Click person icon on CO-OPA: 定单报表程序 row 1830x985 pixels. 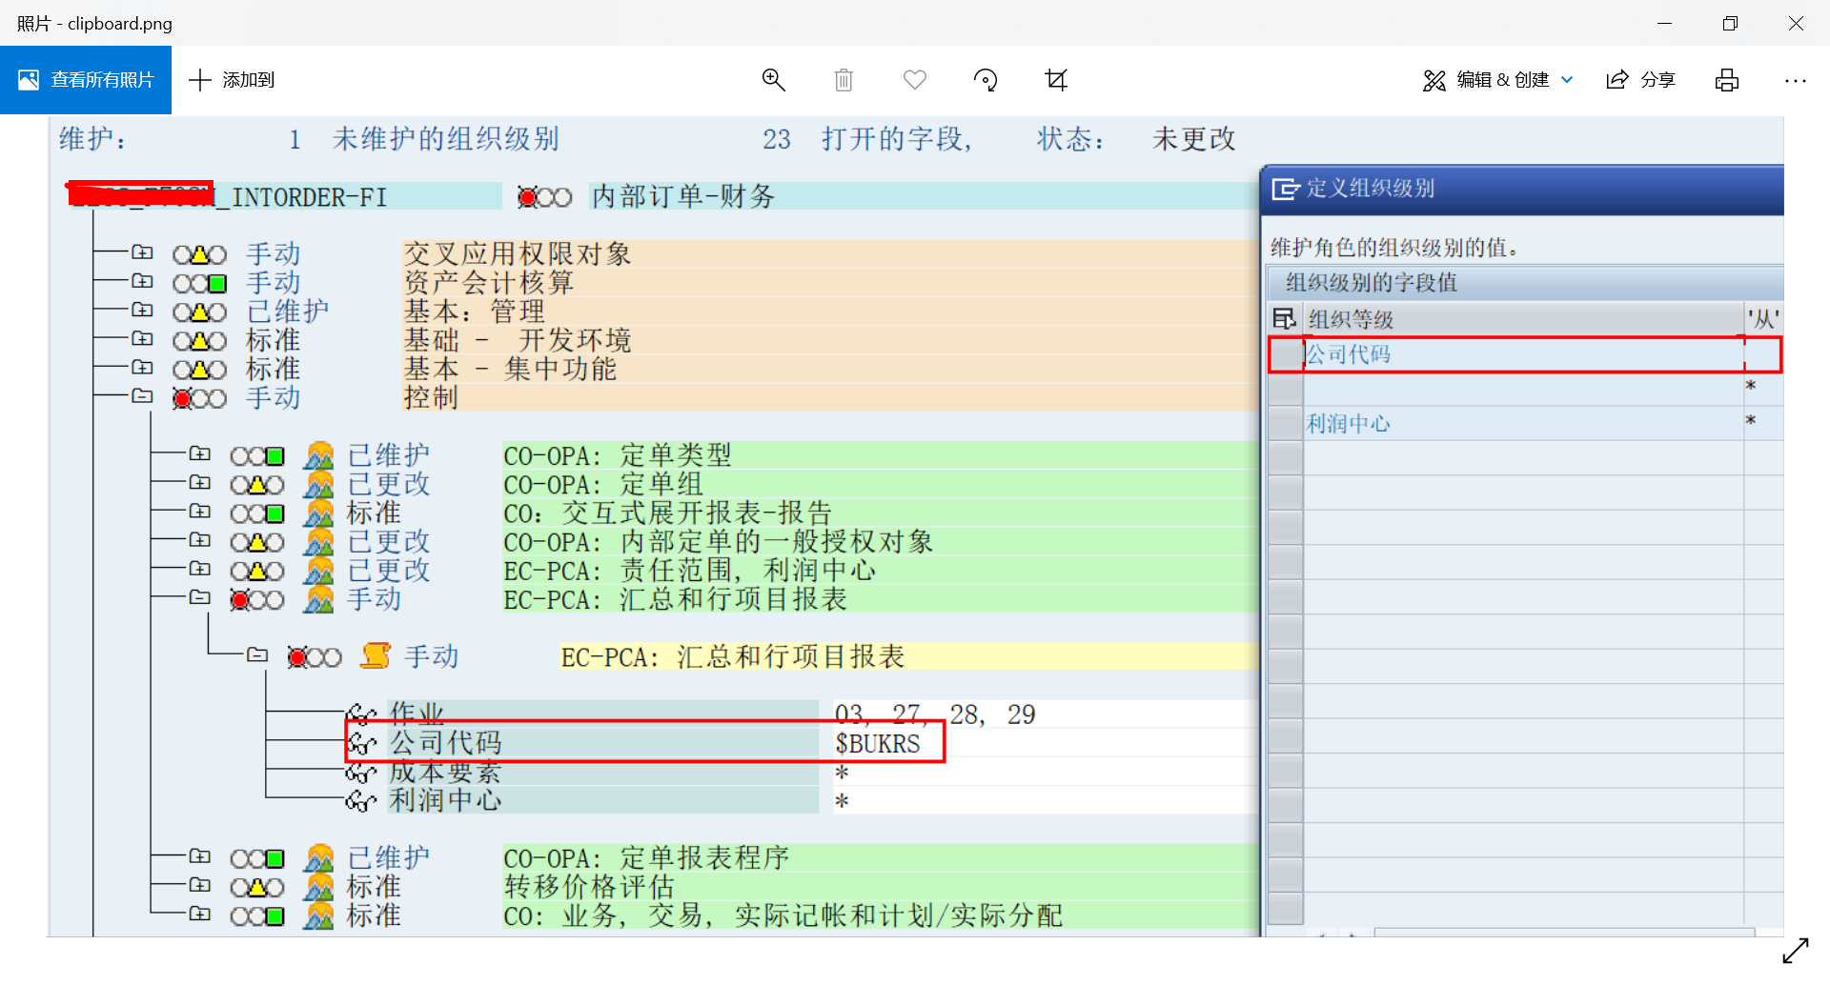318,858
